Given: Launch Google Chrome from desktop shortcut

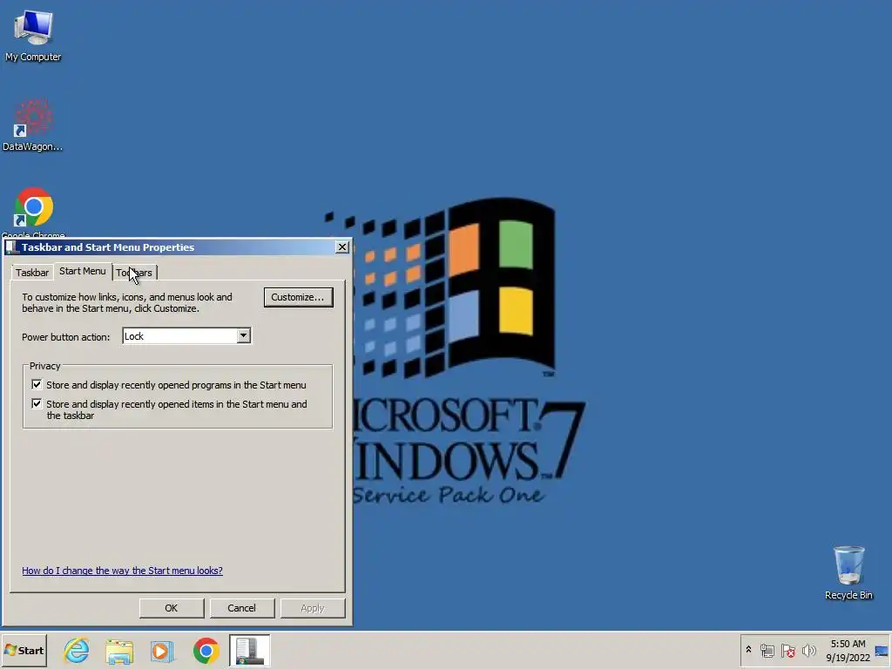Looking at the screenshot, I should click(33, 211).
